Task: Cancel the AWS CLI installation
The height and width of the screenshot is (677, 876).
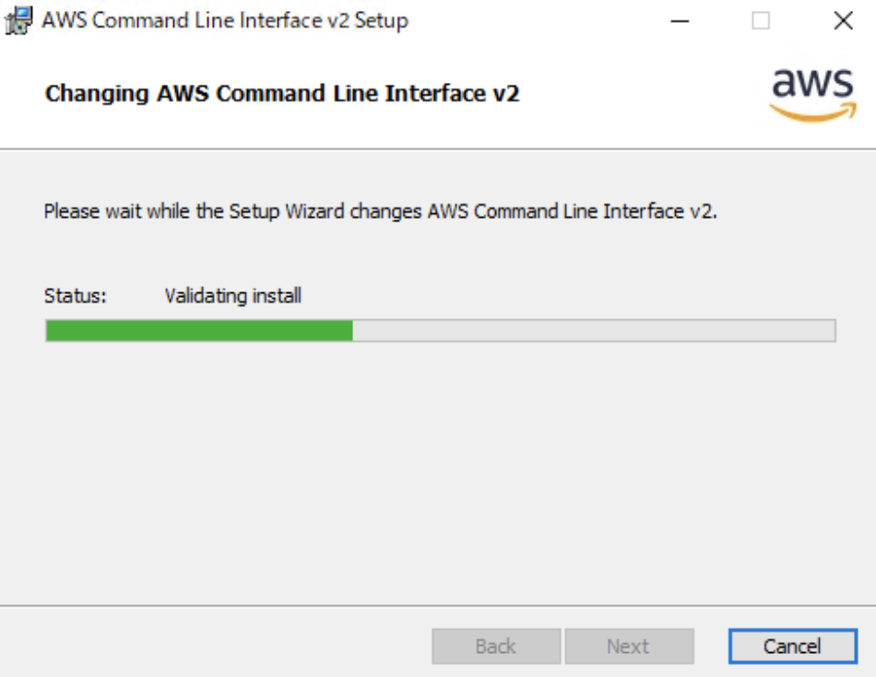Action: 792,647
